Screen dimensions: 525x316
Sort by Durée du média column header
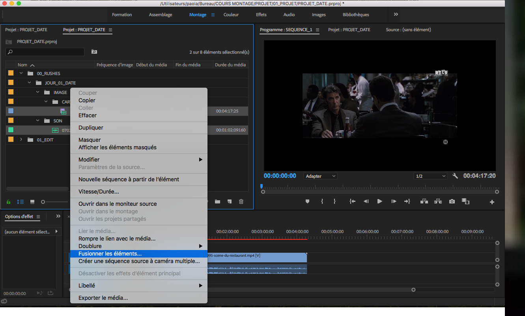click(x=231, y=65)
